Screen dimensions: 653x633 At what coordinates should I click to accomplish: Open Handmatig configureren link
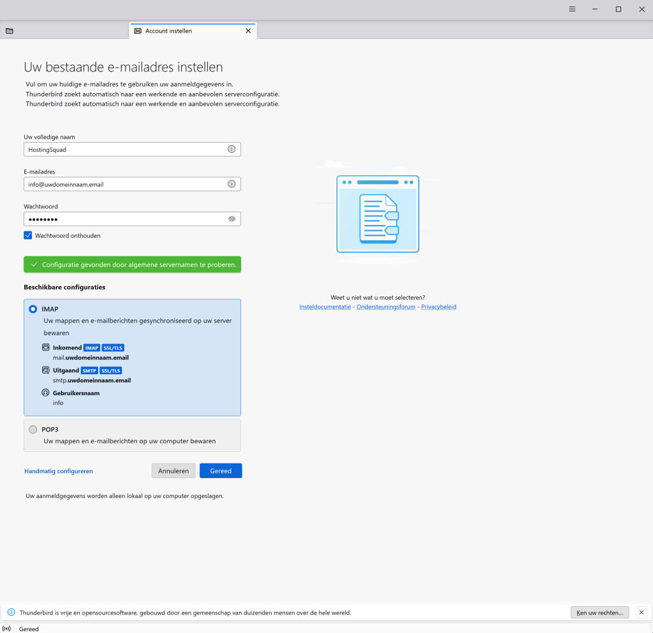click(x=58, y=471)
